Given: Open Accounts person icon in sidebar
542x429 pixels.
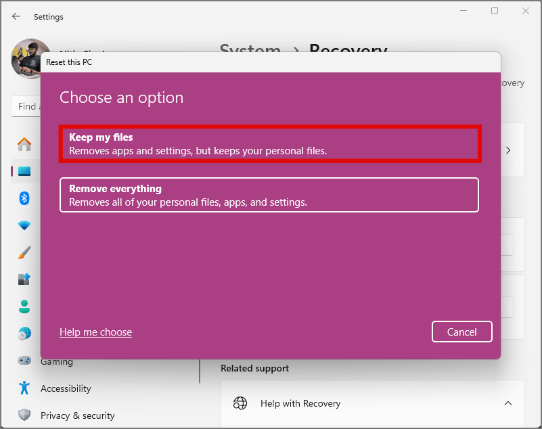Looking at the screenshot, I should click(24, 307).
